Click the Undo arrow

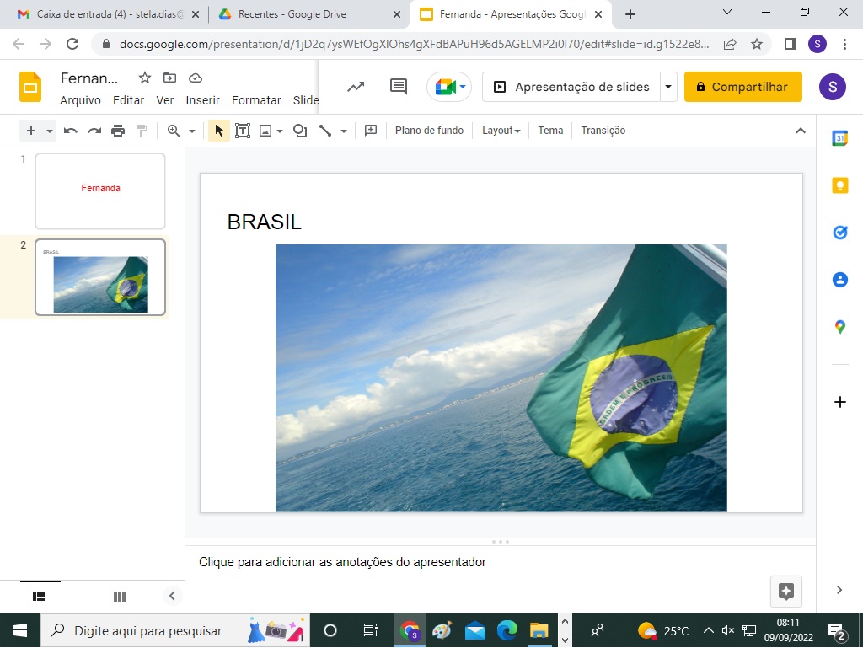click(71, 131)
